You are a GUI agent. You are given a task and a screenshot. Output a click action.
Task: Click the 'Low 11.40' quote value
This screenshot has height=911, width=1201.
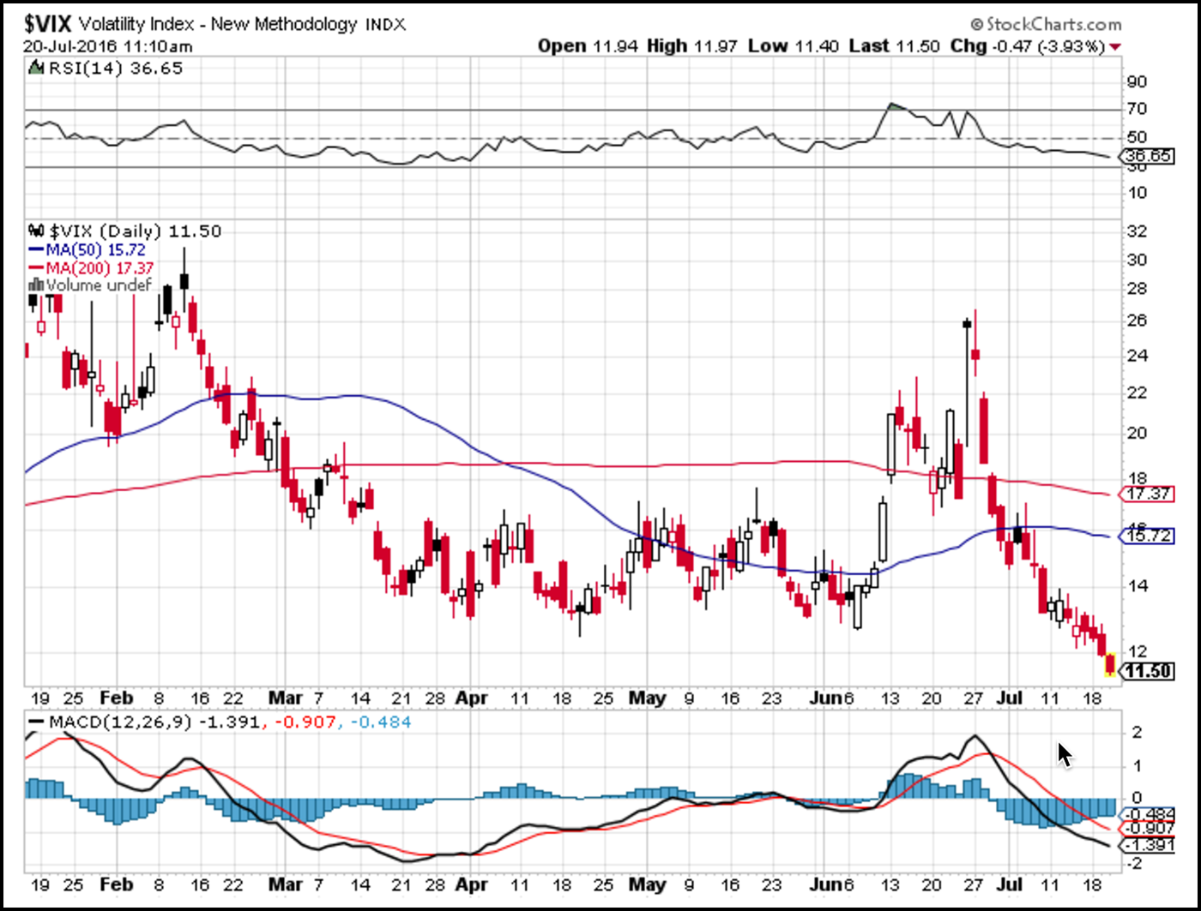pyautogui.click(x=793, y=46)
